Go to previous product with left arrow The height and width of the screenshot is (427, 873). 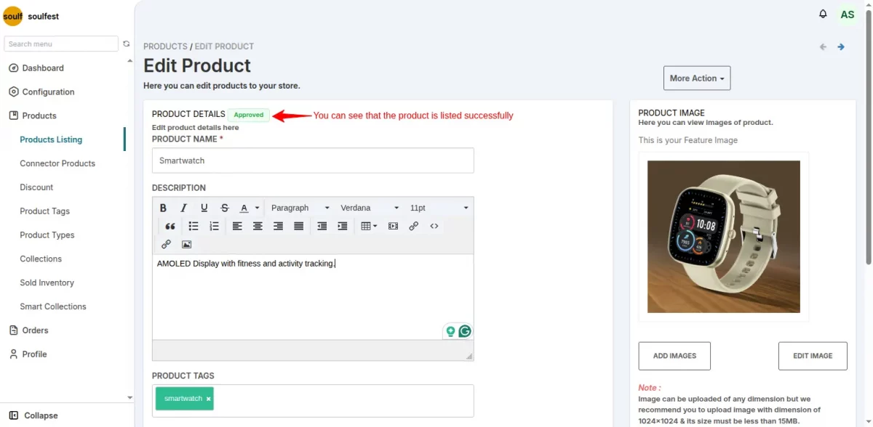pyautogui.click(x=823, y=46)
